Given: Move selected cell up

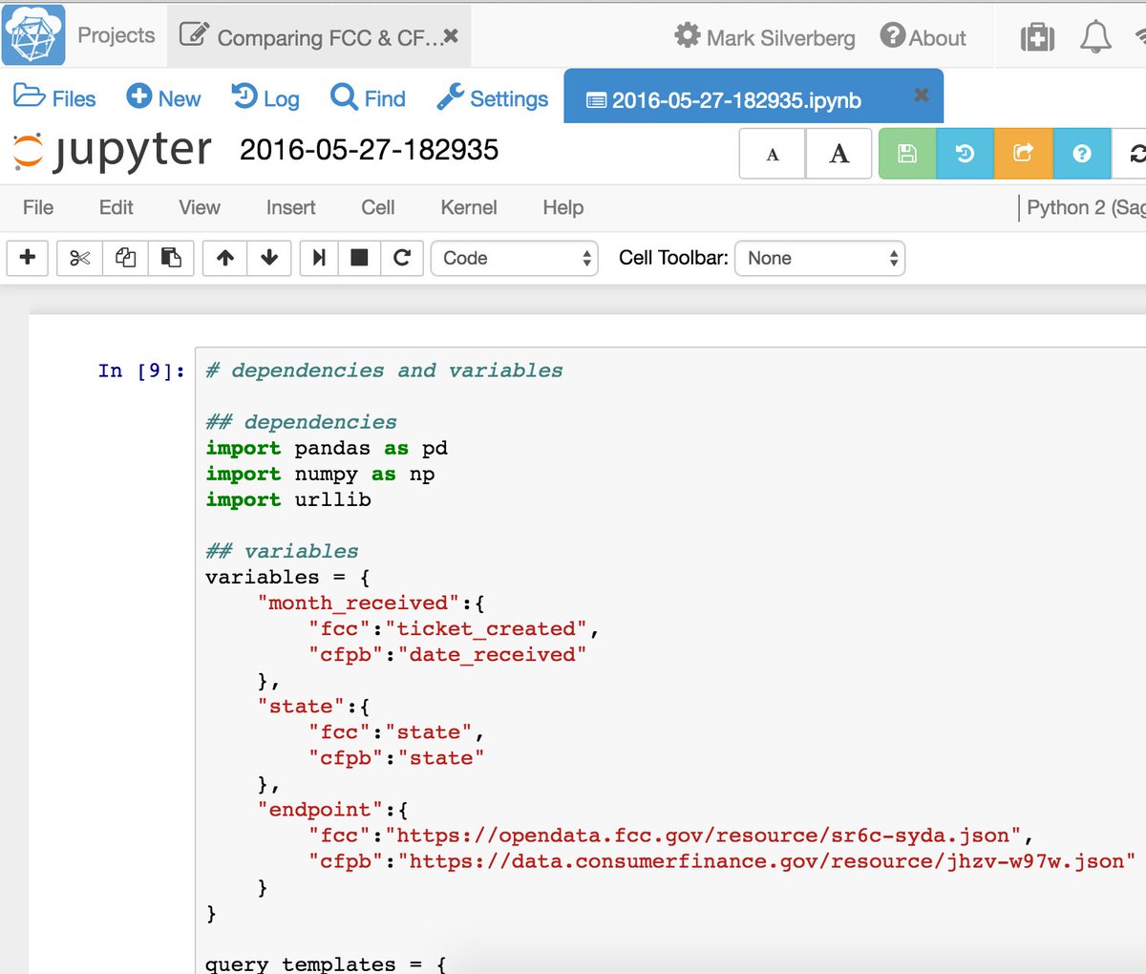Looking at the screenshot, I should 225,258.
